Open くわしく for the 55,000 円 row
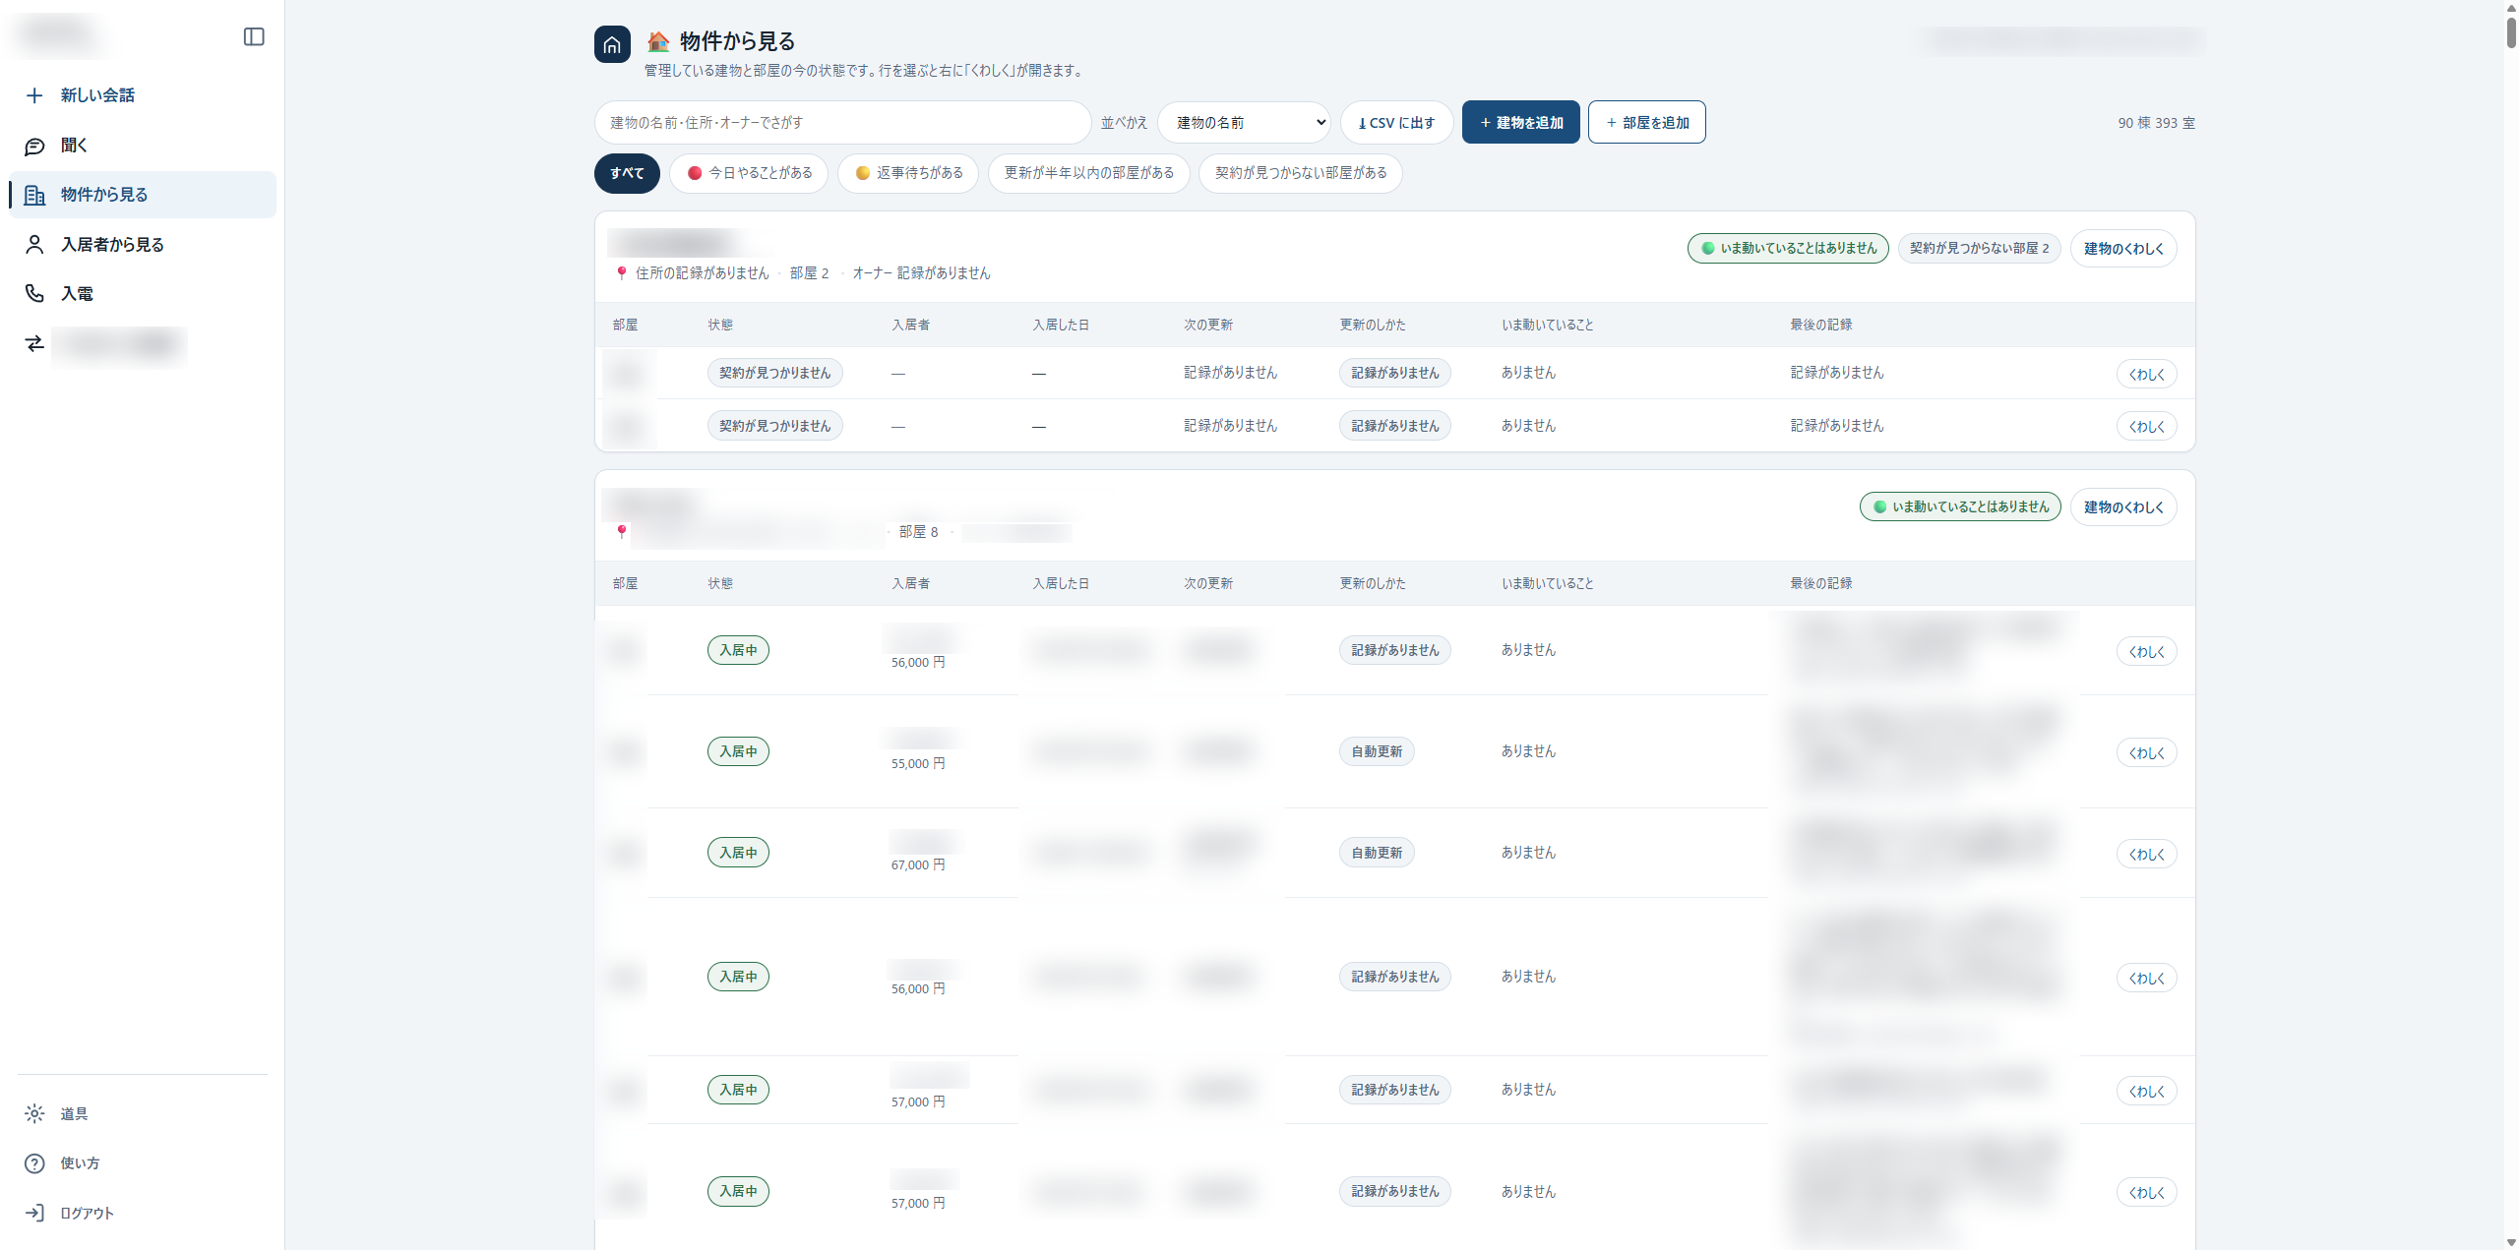 tap(2146, 753)
